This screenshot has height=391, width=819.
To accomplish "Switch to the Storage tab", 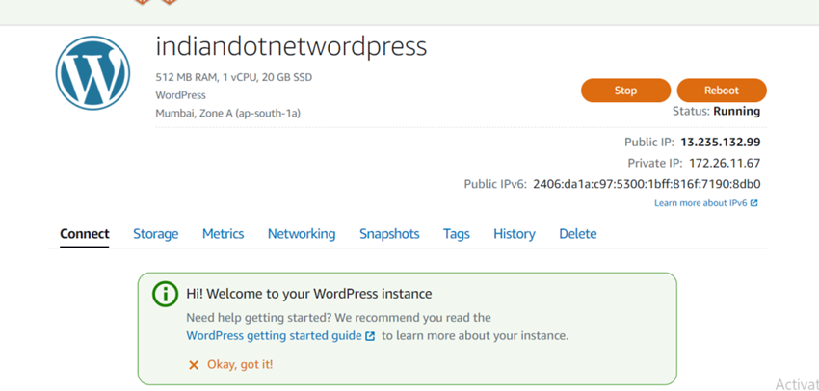I will 156,234.
